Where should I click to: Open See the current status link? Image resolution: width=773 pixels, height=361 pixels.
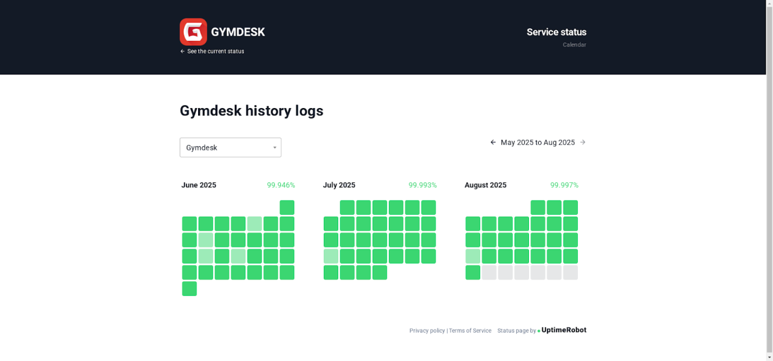pos(216,51)
